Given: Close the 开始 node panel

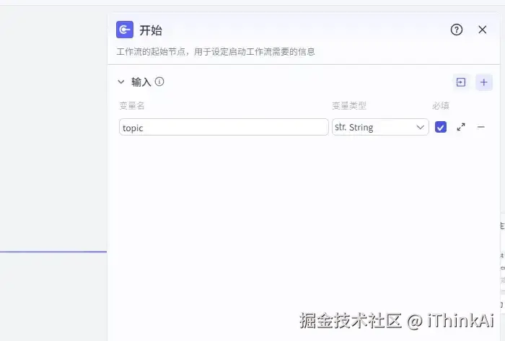Looking at the screenshot, I should coord(482,30).
